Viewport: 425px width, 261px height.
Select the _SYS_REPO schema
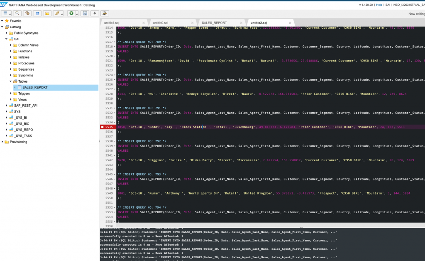pos(24,130)
